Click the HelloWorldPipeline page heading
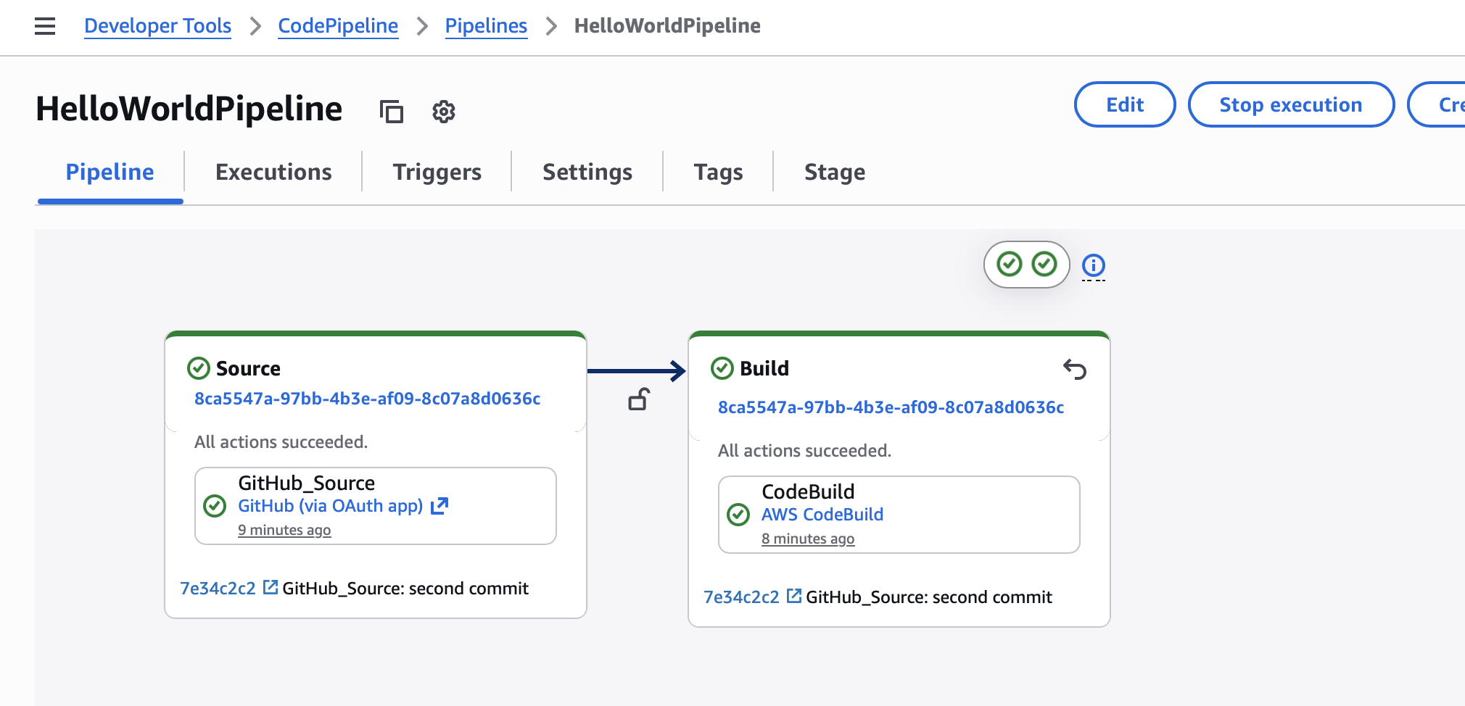Image resolution: width=1465 pixels, height=706 pixels. click(x=189, y=109)
